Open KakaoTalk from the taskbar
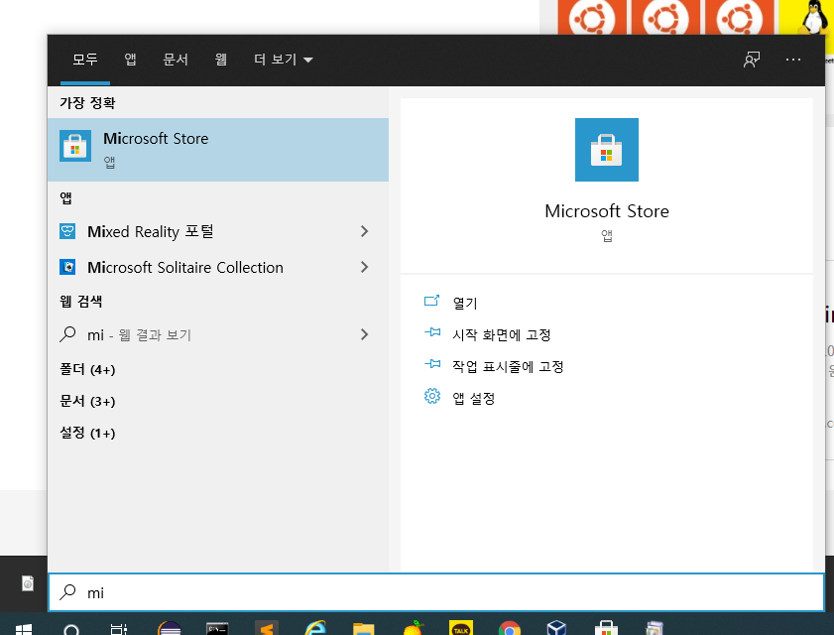Viewport: 834px width, 635px height. (460, 628)
